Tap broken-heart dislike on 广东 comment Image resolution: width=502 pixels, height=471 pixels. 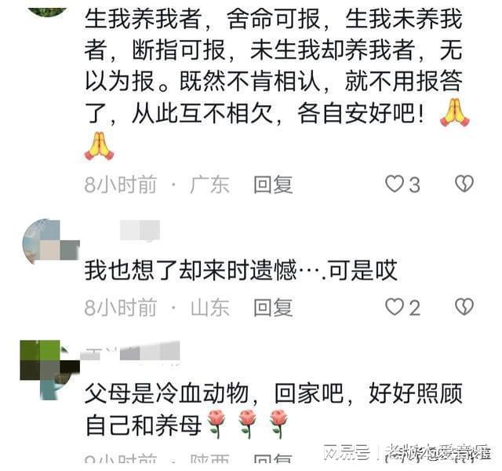(x=464, y=184)
